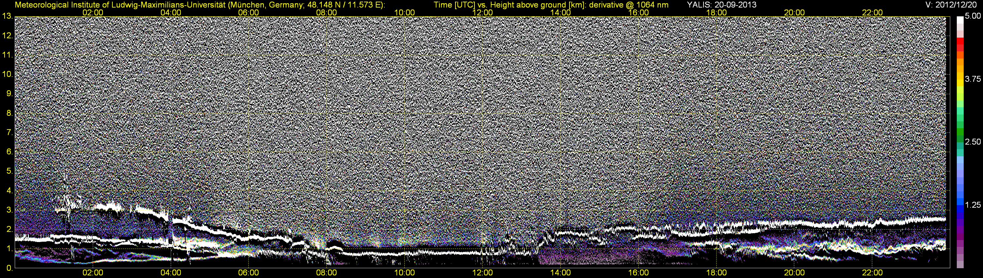Click the 6 km height axis label
This screenshot has width=983, height=278.
pyautogui.click(x=10, y=152)
